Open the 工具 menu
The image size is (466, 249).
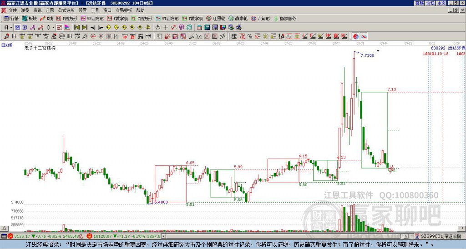point(95,10)
